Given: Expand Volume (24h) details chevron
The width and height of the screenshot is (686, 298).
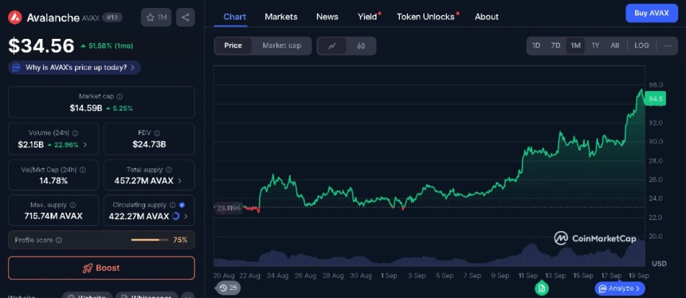Looking at the screenshot, I should (x=85, y=144).
